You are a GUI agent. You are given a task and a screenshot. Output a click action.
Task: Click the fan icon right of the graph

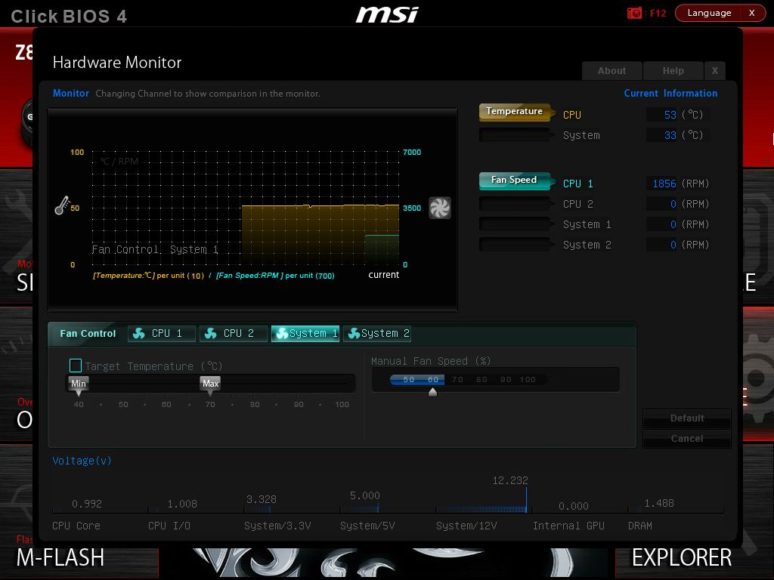point(439,208)
